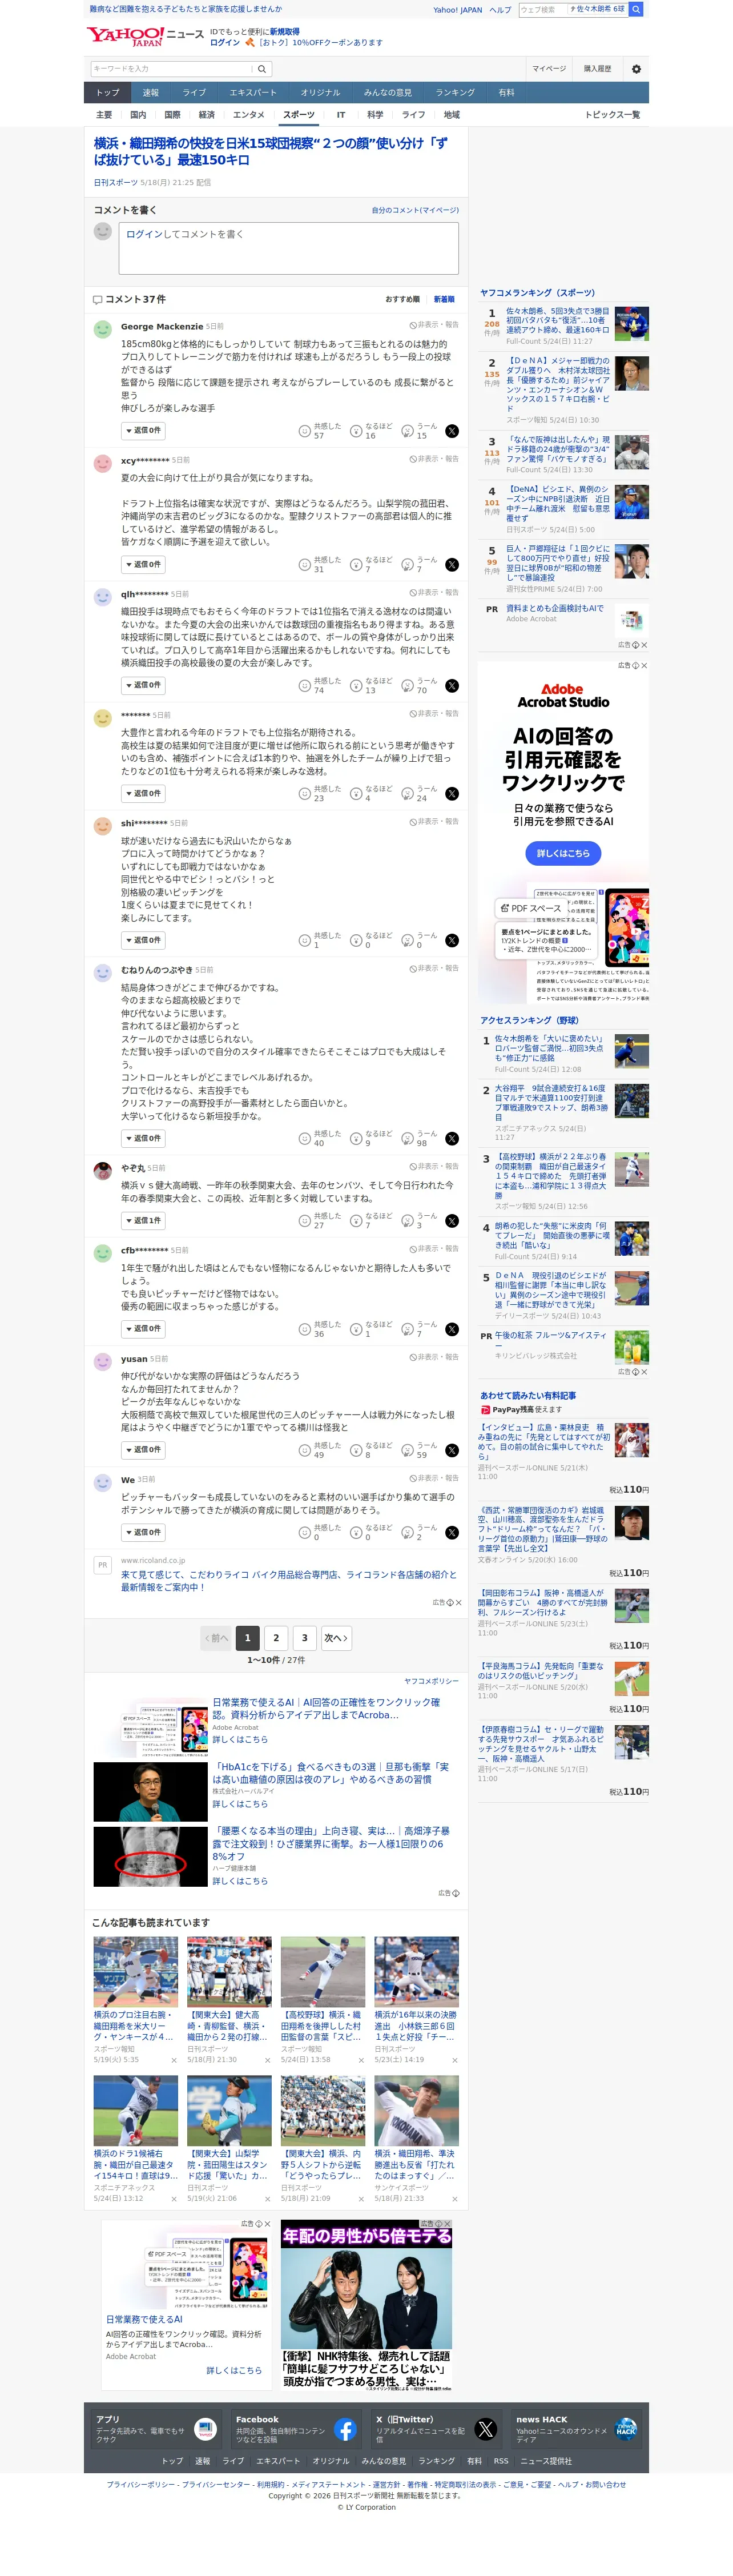The width and height of the screenshot is (733, 2576).
Task: Share xcy's comment on X
Action: point(452,565)
